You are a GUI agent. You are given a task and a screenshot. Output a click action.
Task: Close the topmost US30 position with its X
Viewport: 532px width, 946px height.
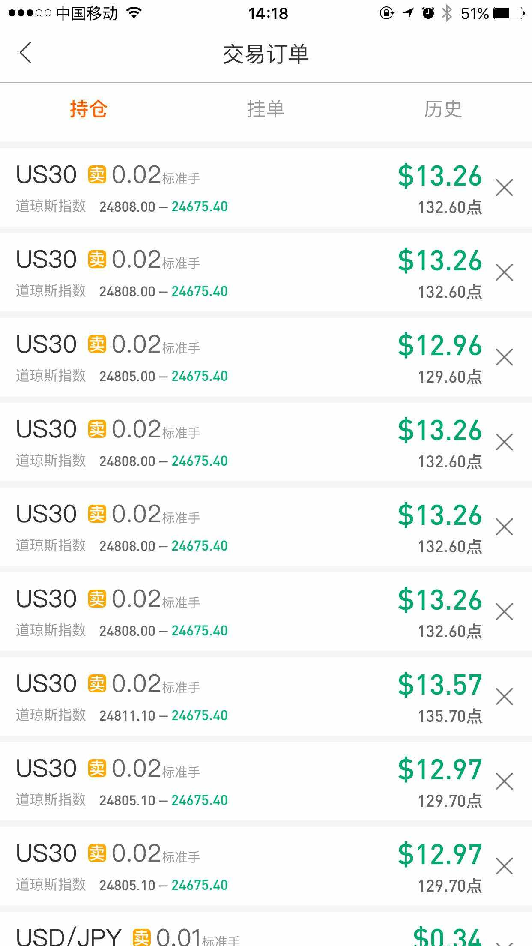[x=504, y=188]
